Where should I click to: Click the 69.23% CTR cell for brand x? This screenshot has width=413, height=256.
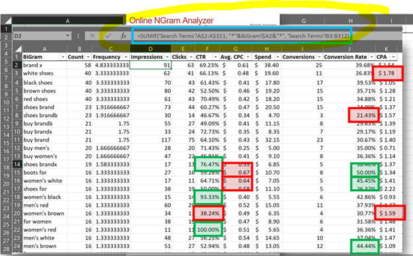click(207, 65)
